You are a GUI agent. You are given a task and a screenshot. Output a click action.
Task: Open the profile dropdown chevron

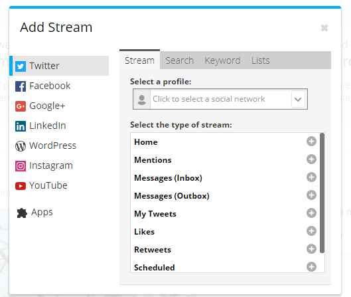(298, 99)
